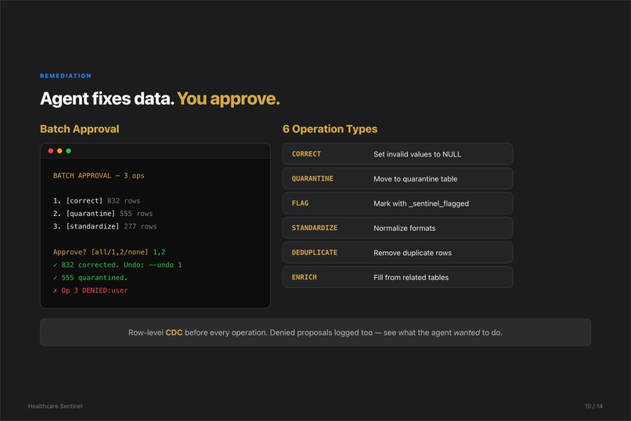Click 'Normalize formats' description
The height and width of the screenshot is (421, 631).
point(405,228)
